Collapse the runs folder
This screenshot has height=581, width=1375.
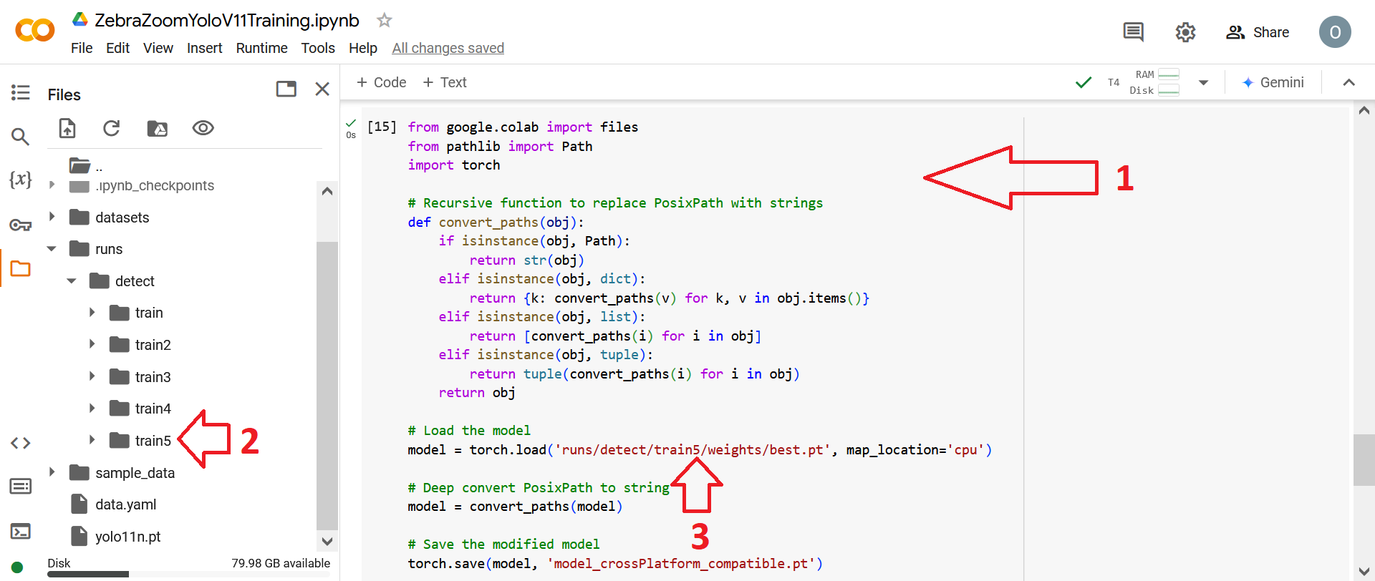click(x=52, y=249)
